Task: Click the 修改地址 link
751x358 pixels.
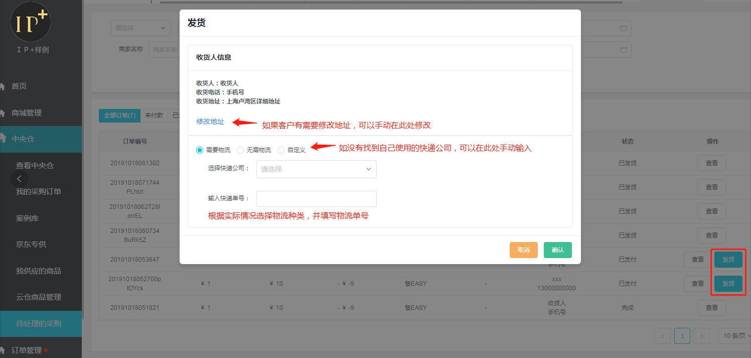Action: pos(210,122)
